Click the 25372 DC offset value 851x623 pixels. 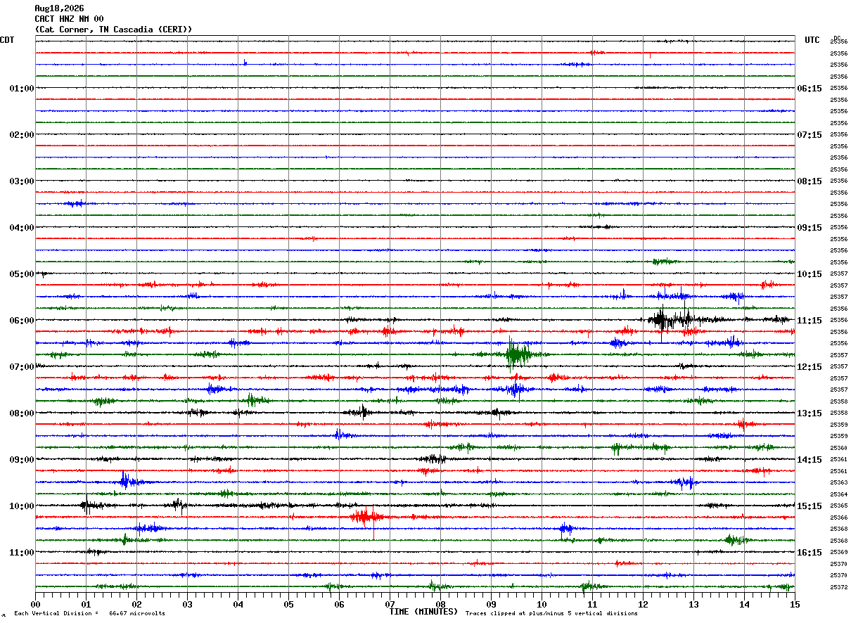point(838,587)
